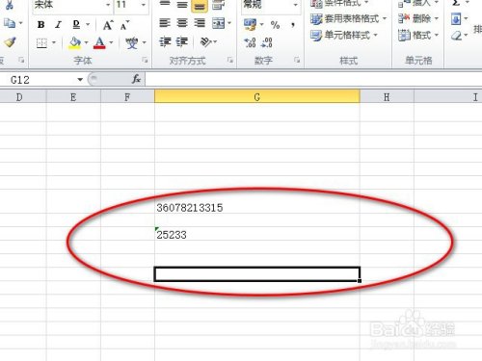Open 数字 dialog launcher
Image resolution: width=482 pixels, height=361 pixels.
click(x=297, y=60)
